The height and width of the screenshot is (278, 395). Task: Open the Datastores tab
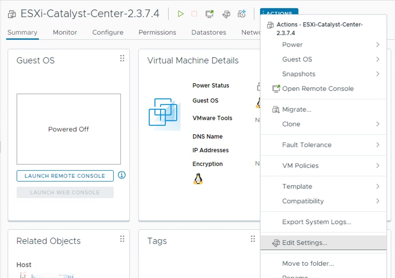pos(208,33)
